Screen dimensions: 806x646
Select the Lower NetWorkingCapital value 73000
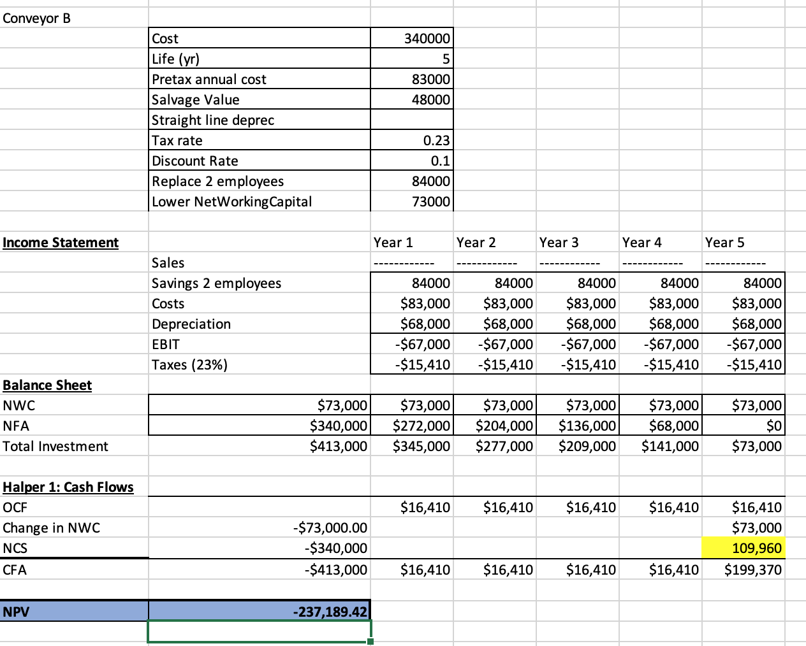[411, 201]
